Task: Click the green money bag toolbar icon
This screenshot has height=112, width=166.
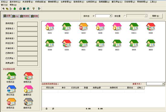Action: [15, 9]
